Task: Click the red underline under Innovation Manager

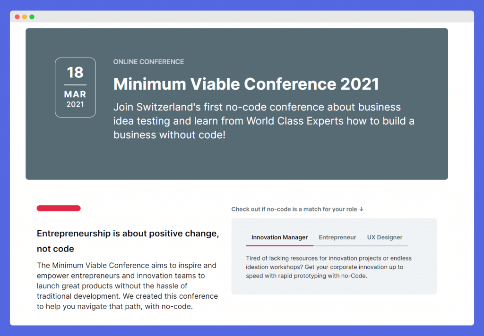Action: point(280,246)
